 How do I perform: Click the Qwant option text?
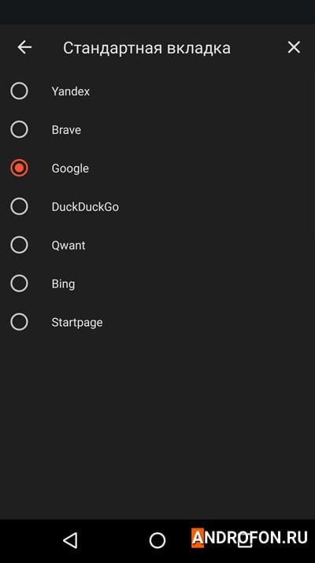point(69,246)
